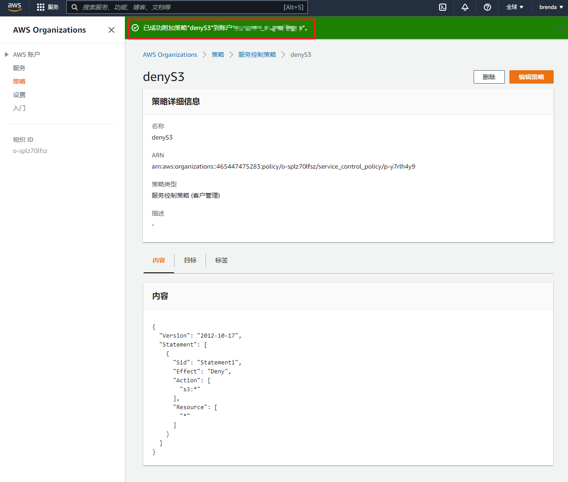This screenshot has height=482, width=568.
Task: Open the brenda account dropdown
Action: coord(551,7)
